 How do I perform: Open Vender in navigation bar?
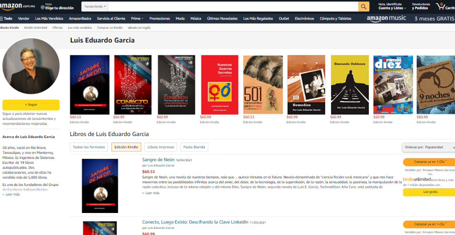pos(24,19)
